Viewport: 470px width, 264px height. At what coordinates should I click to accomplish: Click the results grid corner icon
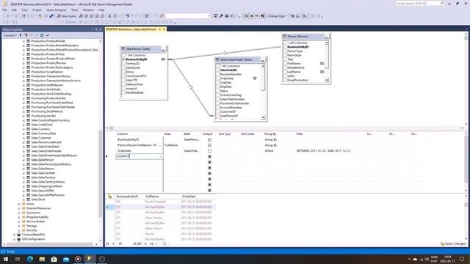[110, 197]
